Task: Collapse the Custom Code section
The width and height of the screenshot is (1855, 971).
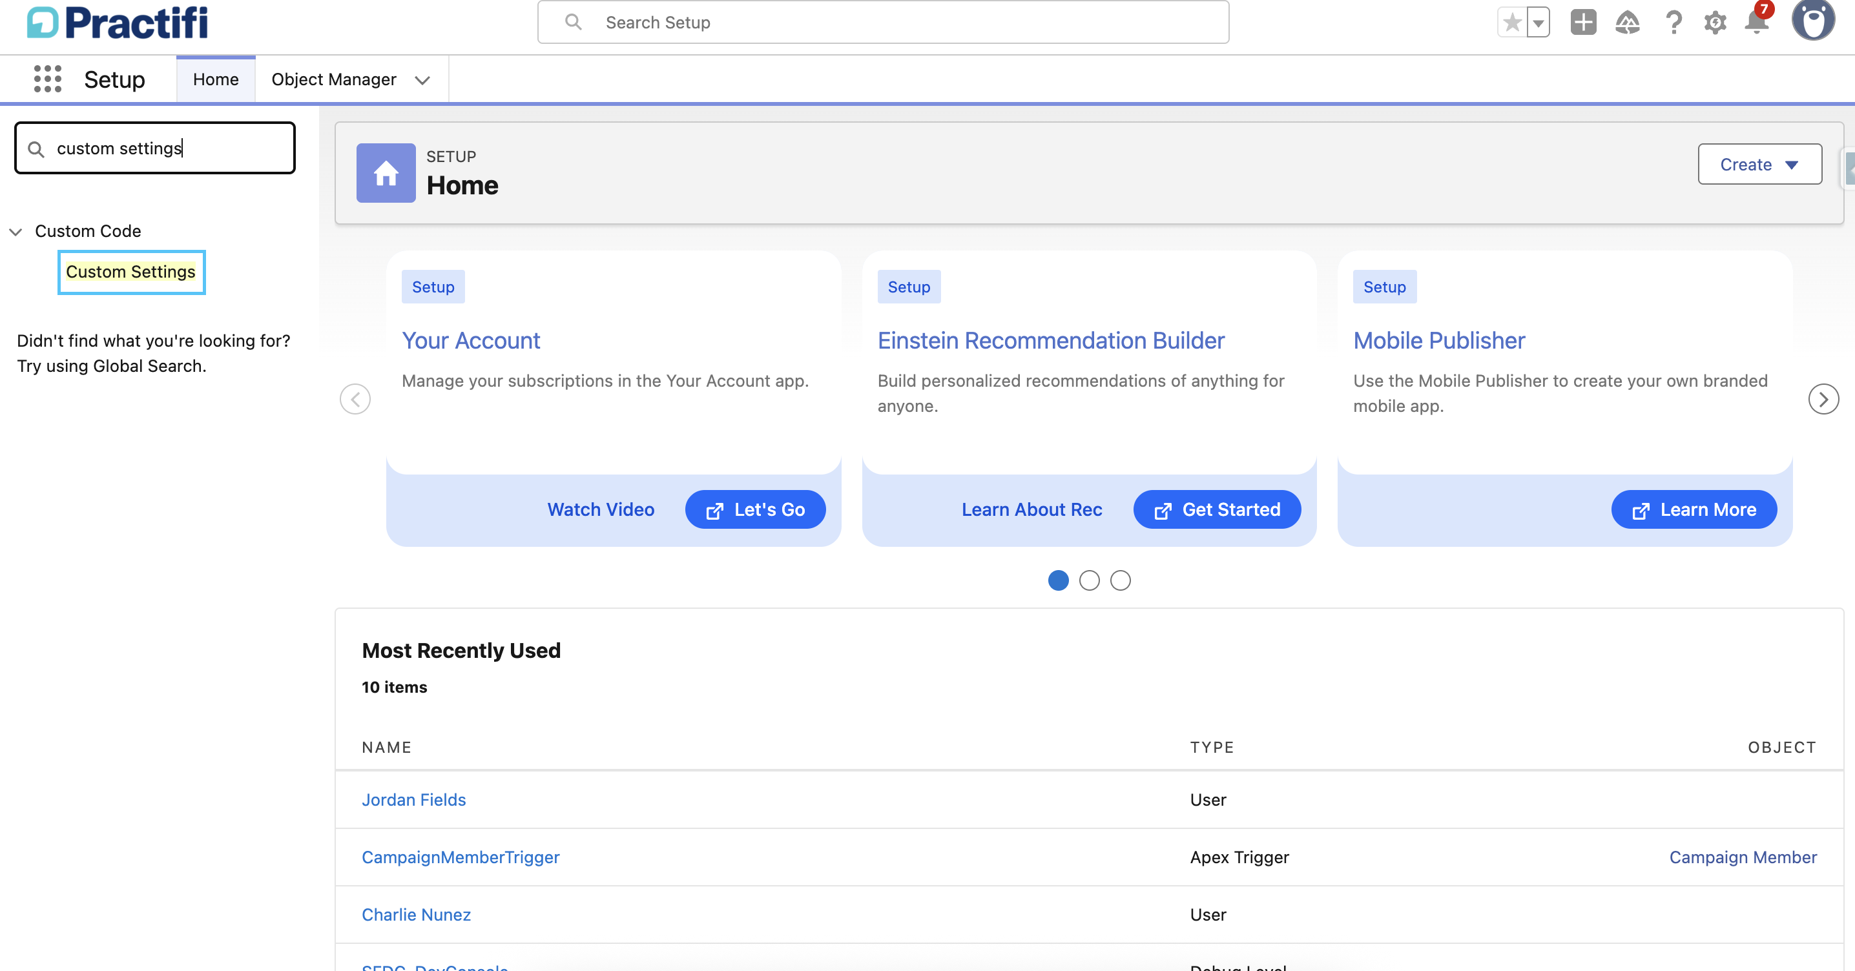Action: (x=16, y=231)
